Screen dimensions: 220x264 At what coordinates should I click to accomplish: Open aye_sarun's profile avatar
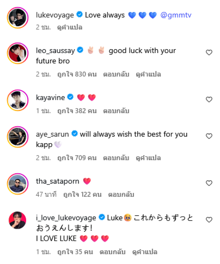[18, 137]
